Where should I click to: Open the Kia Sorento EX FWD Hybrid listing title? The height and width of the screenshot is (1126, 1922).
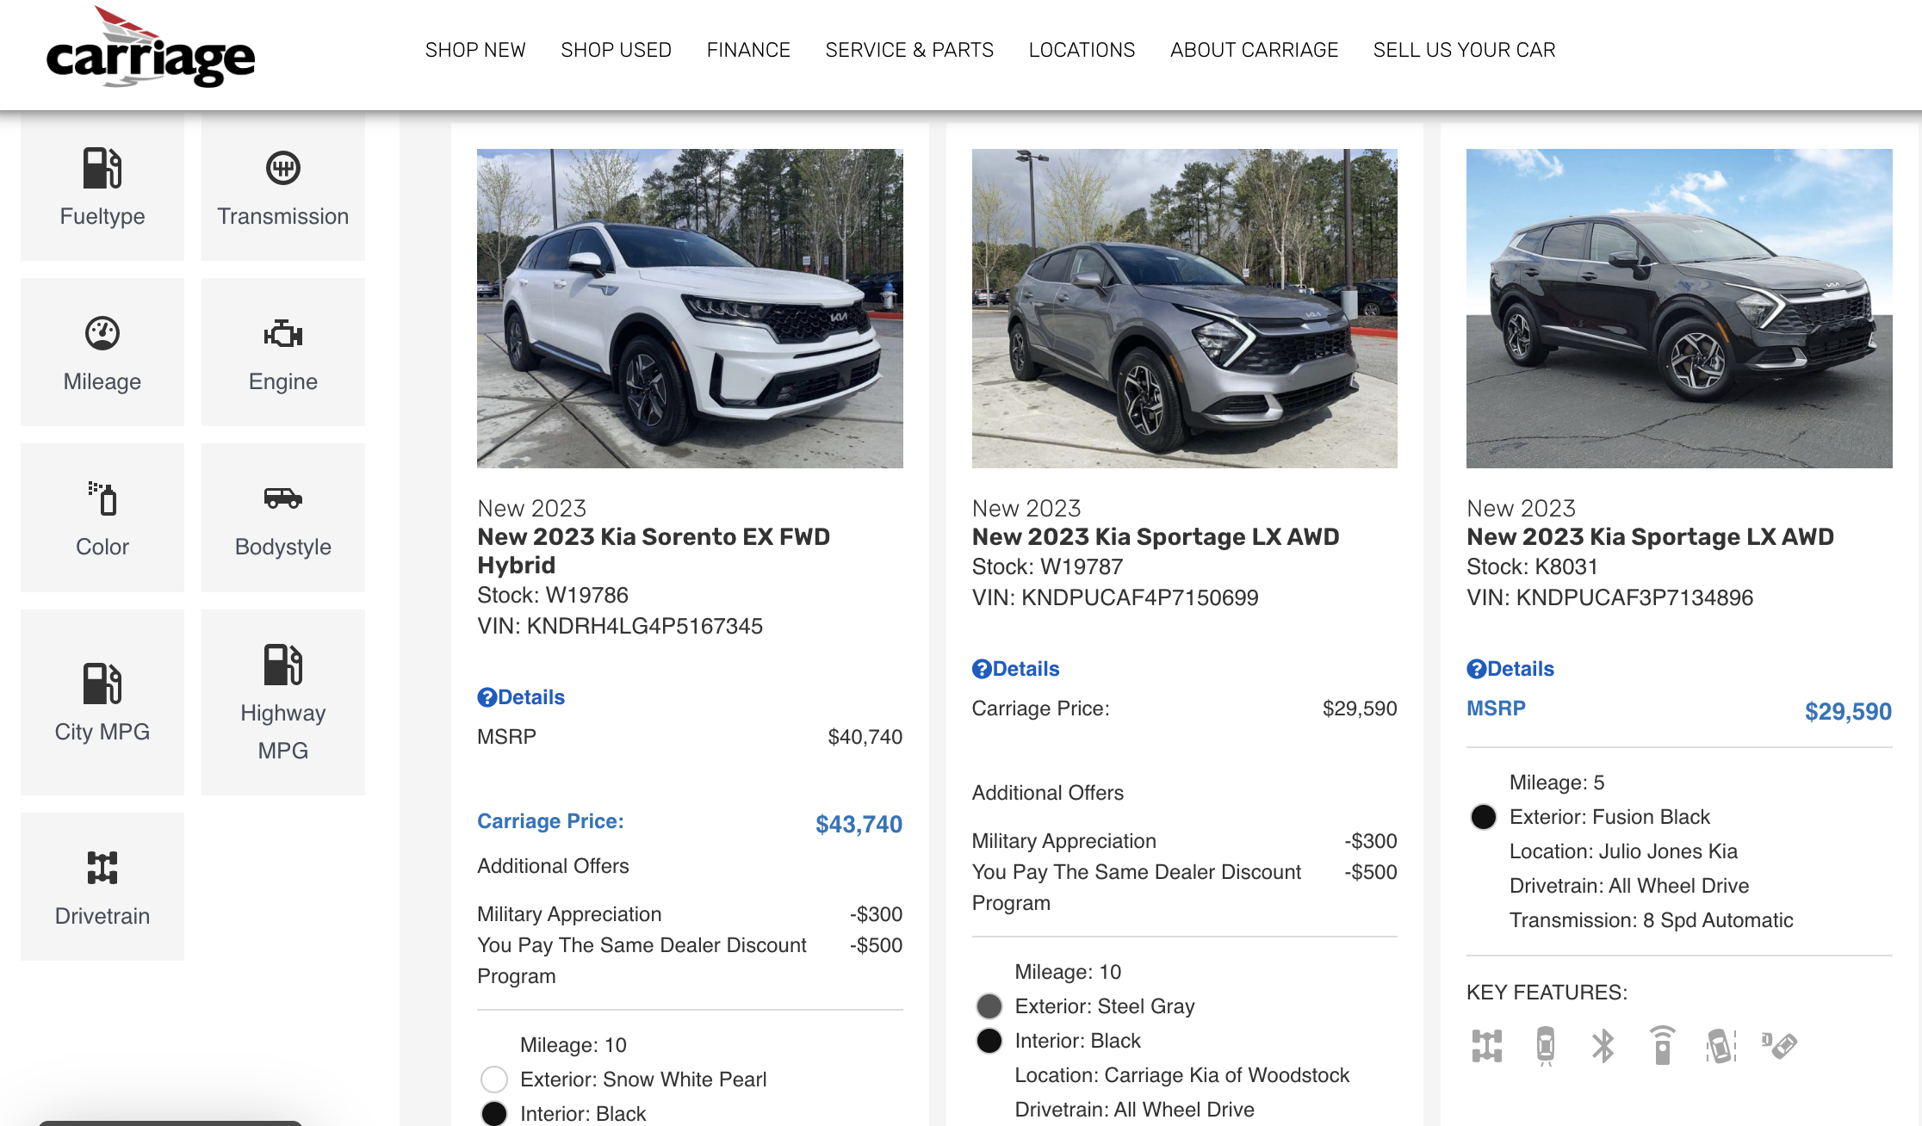click(654, 551)
